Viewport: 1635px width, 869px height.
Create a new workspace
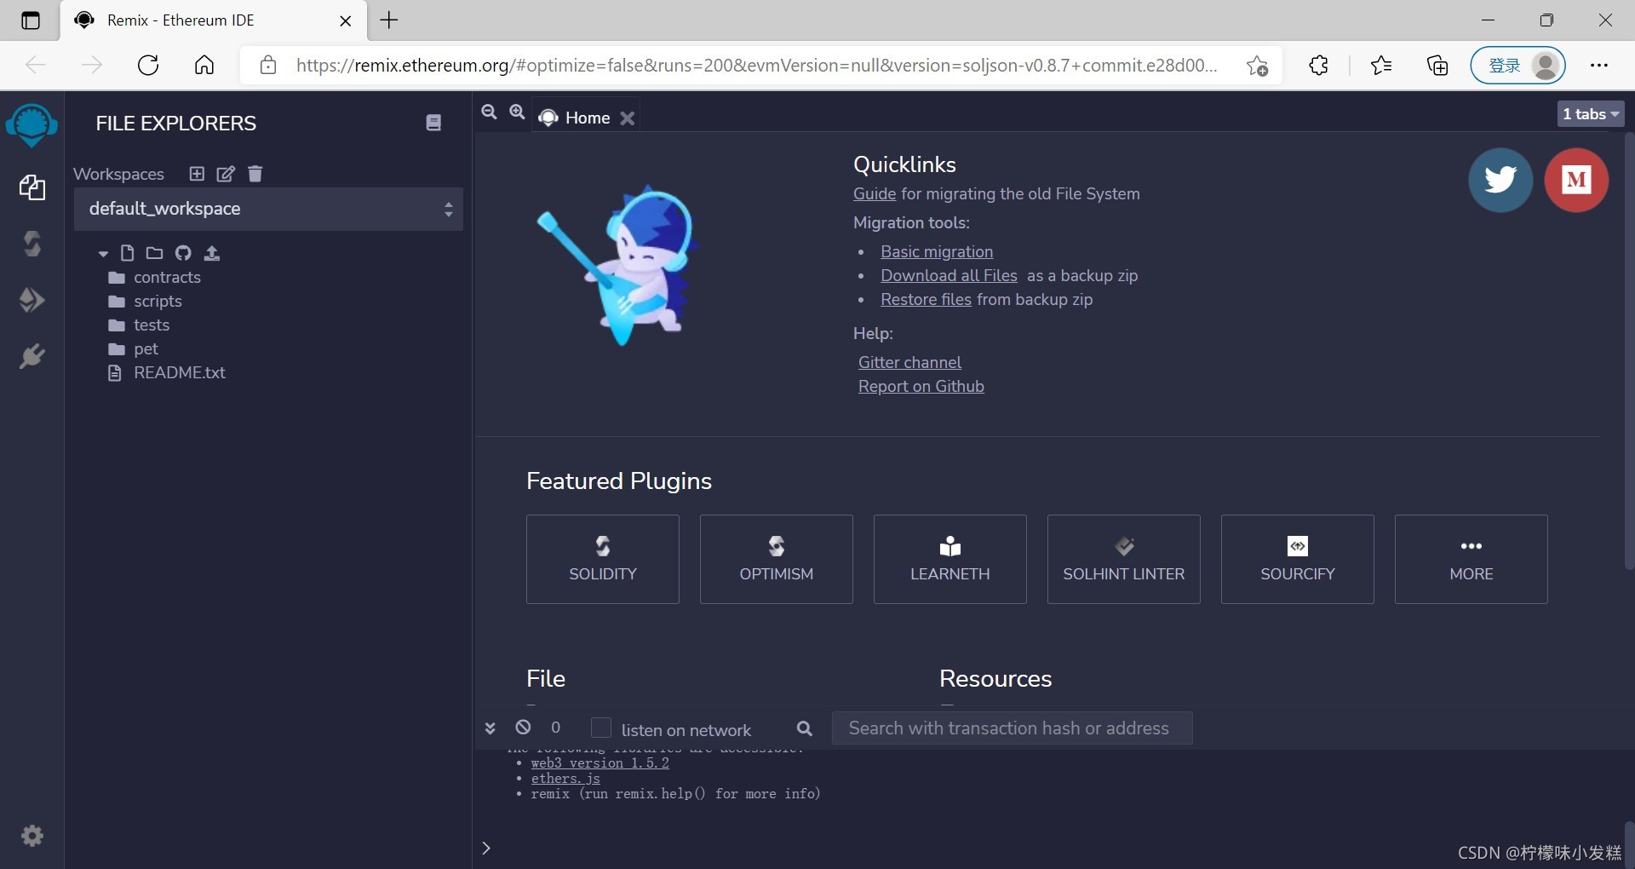click(x=197, y=174)
